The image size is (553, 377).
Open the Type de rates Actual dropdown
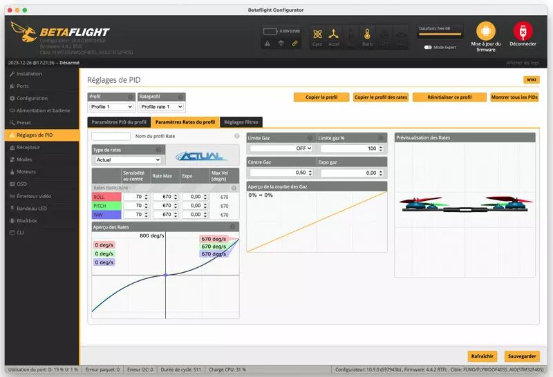pyautogui.click(x=128, y=160)
